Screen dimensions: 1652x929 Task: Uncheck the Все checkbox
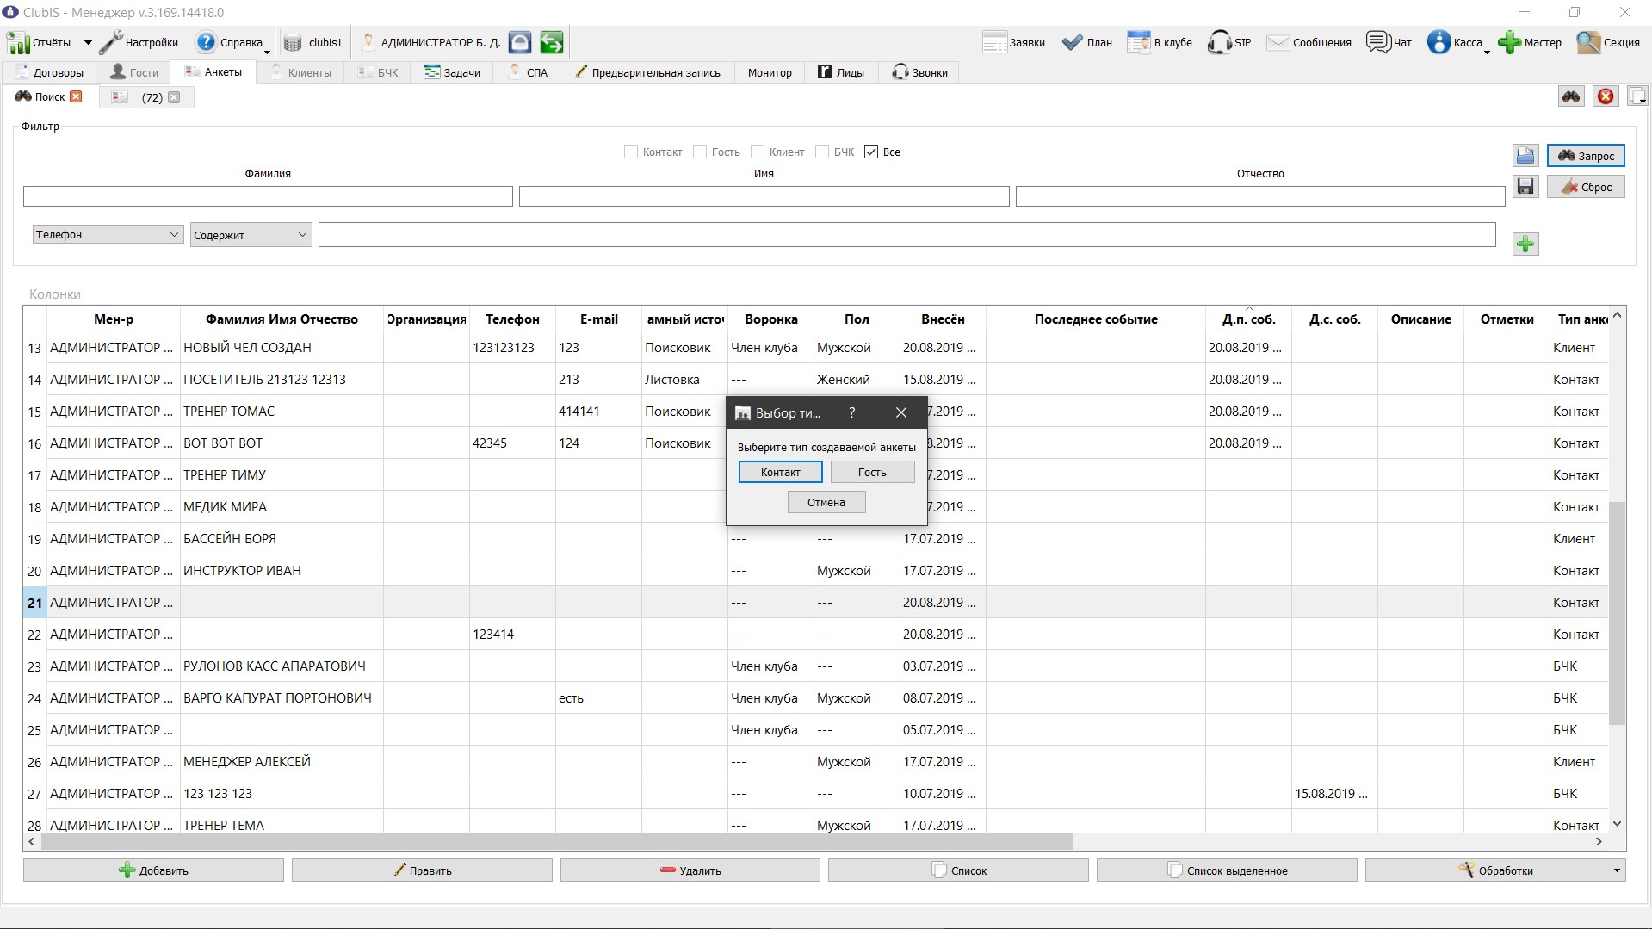pyautogui.click(x=871, y=152)
